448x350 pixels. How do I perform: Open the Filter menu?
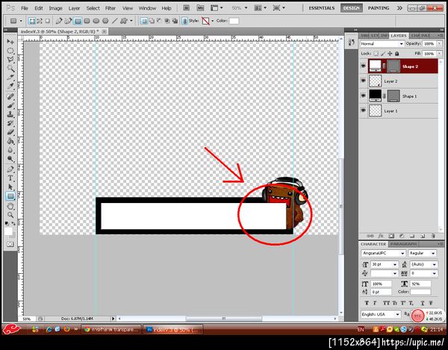(x=110, y=8)
